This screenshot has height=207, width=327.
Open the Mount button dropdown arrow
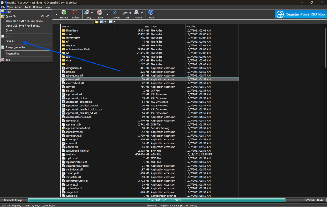coord(142,13)
